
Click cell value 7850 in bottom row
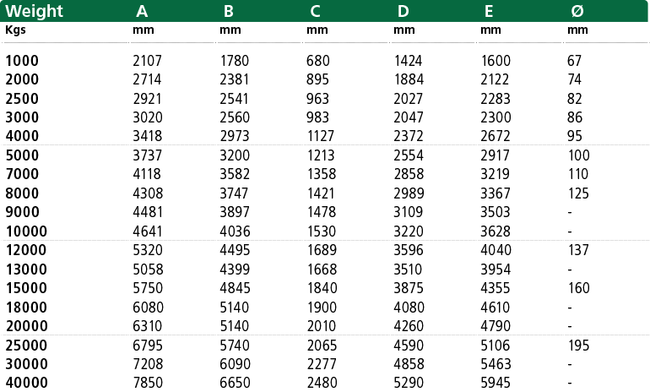pos(148,382)
